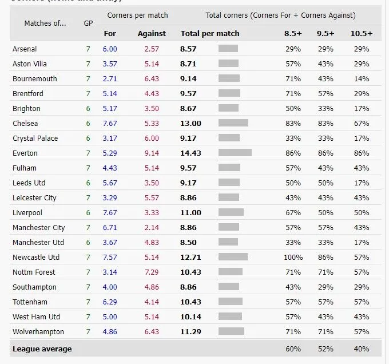Click the Chelsea row team name

click(25, 124)
